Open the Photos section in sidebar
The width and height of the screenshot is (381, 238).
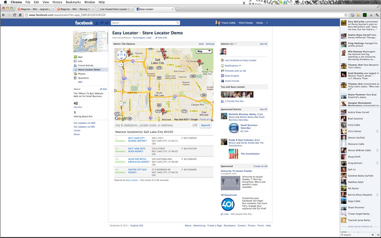coord(81,74)
